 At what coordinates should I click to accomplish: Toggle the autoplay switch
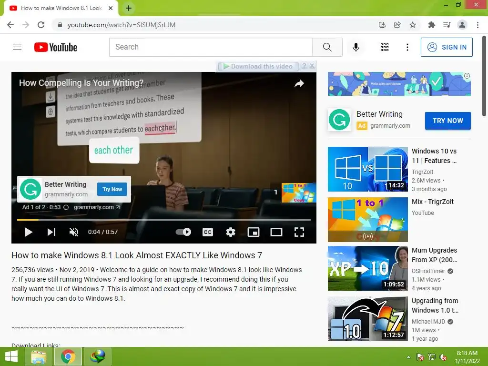pyautogui.click(x=183, y=232)
